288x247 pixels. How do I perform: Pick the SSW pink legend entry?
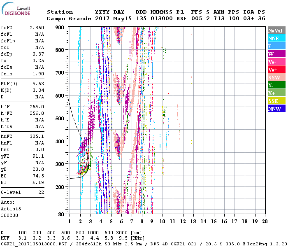tap(276, 77)
